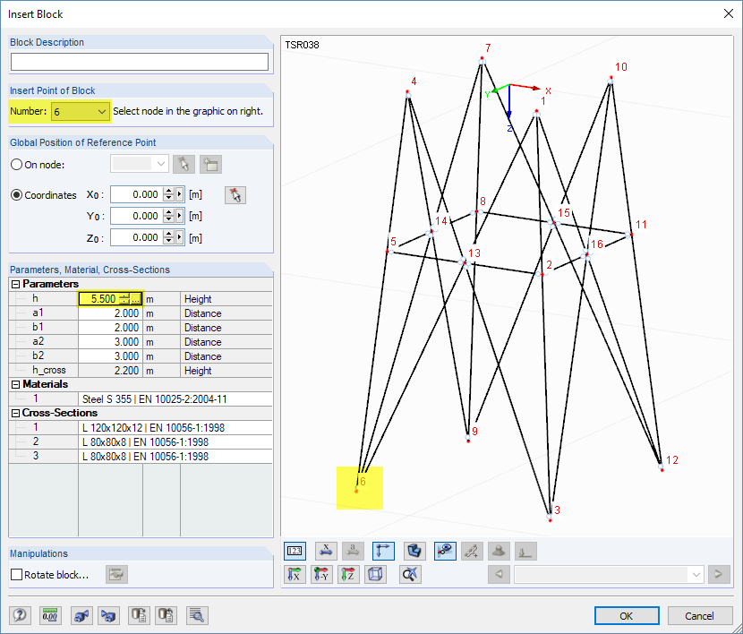The height and width of the screenshot is (634, 743).
Task: Click the view in -Y direction icon
Action: point(321,575)
